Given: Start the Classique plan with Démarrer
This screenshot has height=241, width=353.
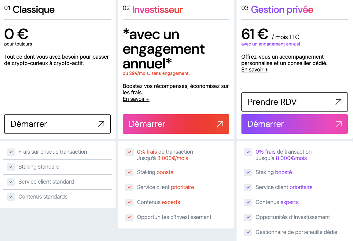Looking at the screenshot, I should tap(57, 124).
